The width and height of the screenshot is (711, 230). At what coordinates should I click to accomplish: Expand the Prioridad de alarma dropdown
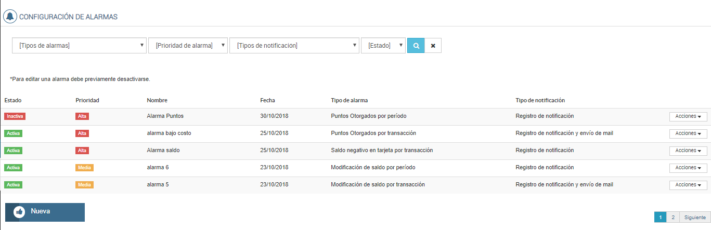[x=188, y=45]
